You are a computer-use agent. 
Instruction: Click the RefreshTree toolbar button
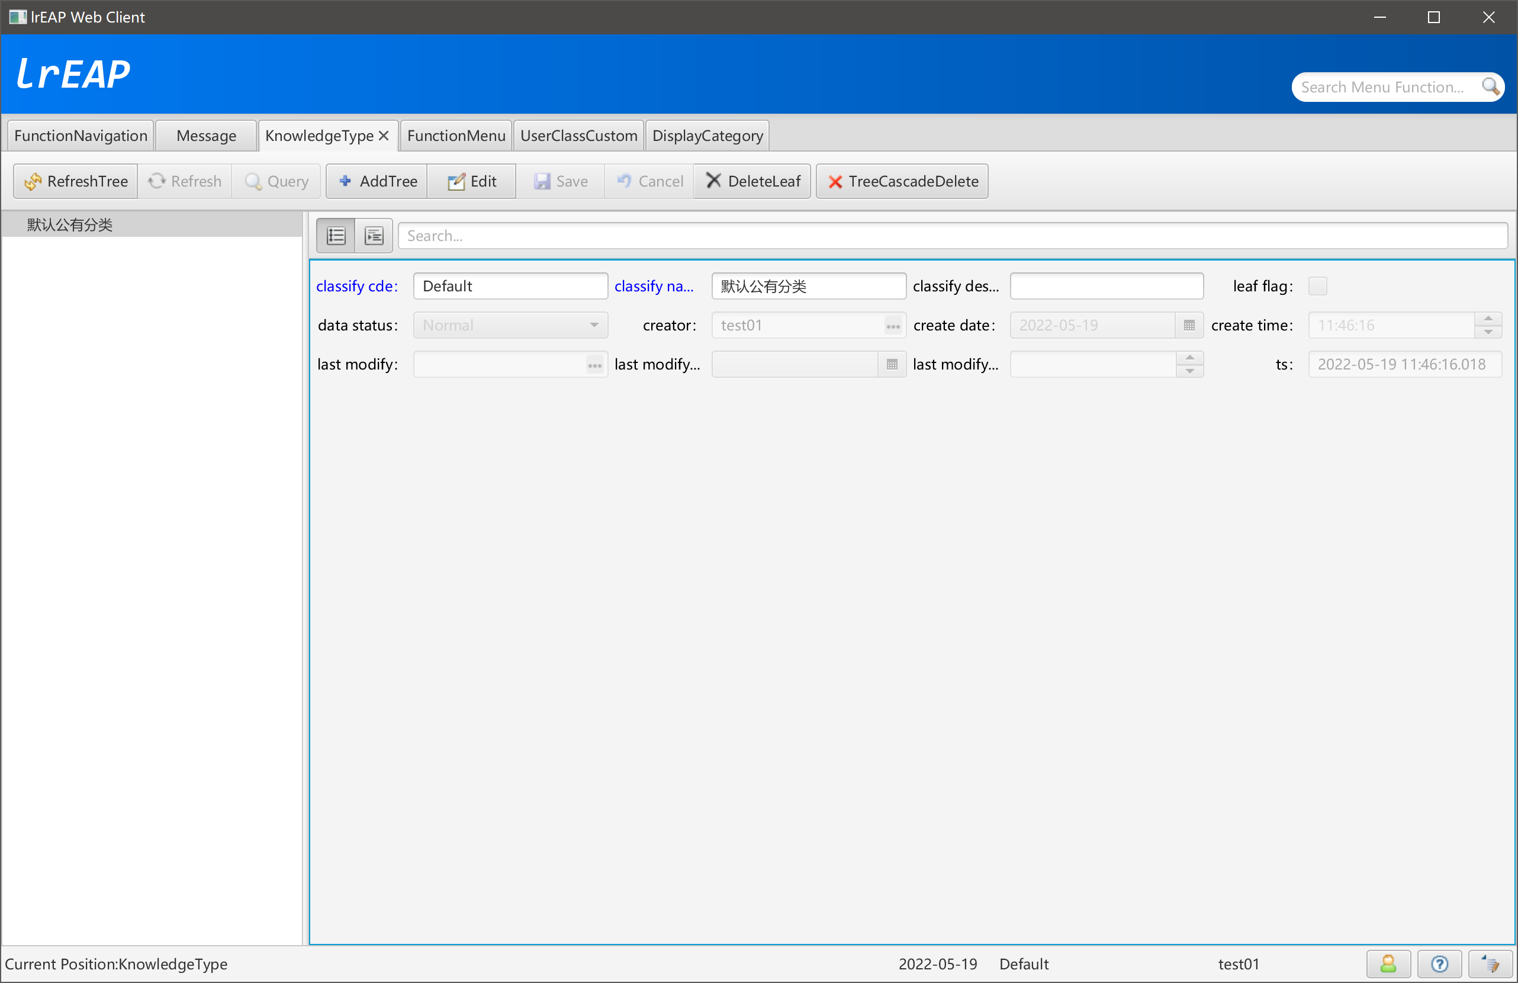click(76, 181)
